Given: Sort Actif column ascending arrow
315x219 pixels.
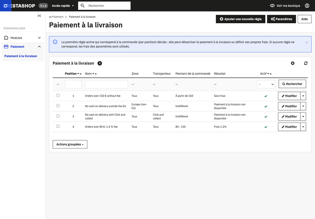Looking at the screenshot, I should tap(271, 74).
